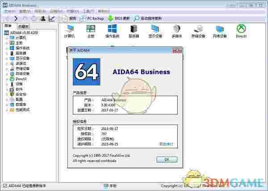Select 多媒体 in the left tree
This screenshot has height=191, width=268.
click(x=18, y=64)
